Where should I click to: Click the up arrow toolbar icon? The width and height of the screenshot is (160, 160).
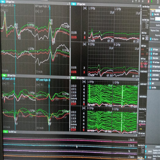136,1
